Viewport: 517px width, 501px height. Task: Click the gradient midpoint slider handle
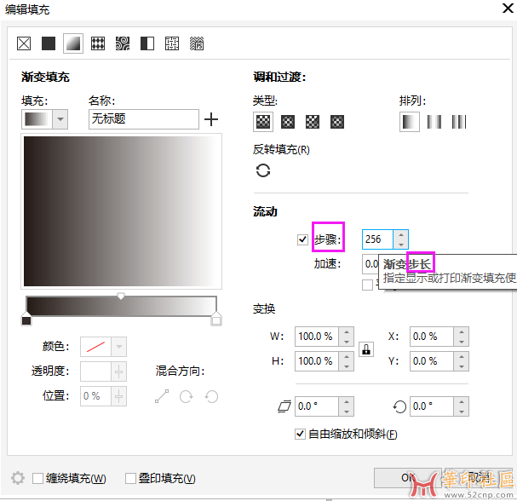[x=121, y=296]
